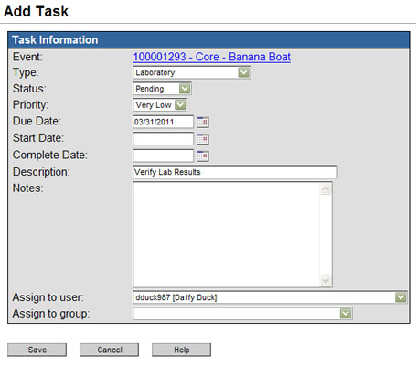Image resolution: width=416 pixels, height=366 pixels.
Task: Click the Add Task page title
Action: (36, 12)
